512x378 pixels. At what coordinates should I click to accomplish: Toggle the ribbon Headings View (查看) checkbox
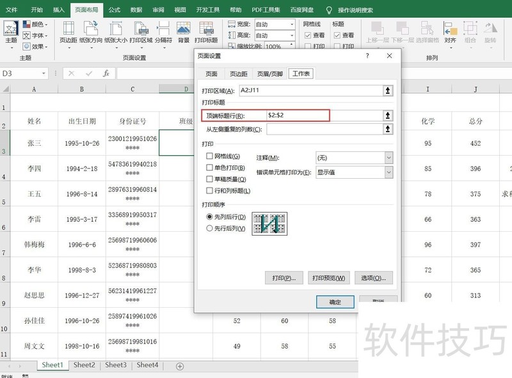coord(337,35)
